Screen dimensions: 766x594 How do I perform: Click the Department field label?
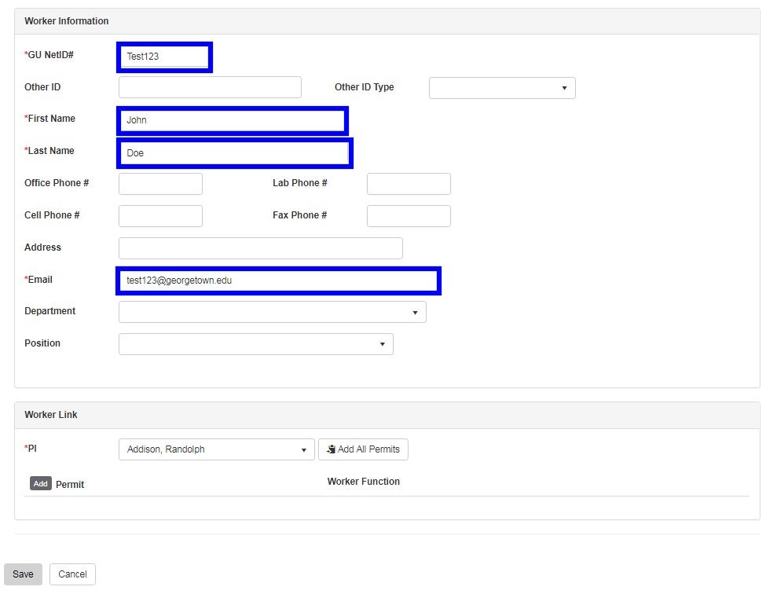point(49,311)
